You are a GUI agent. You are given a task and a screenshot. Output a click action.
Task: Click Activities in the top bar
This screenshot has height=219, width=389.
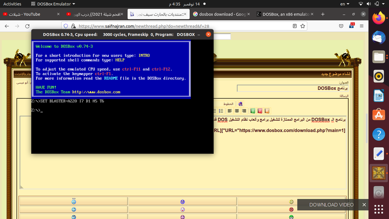(x=12, y=4)
